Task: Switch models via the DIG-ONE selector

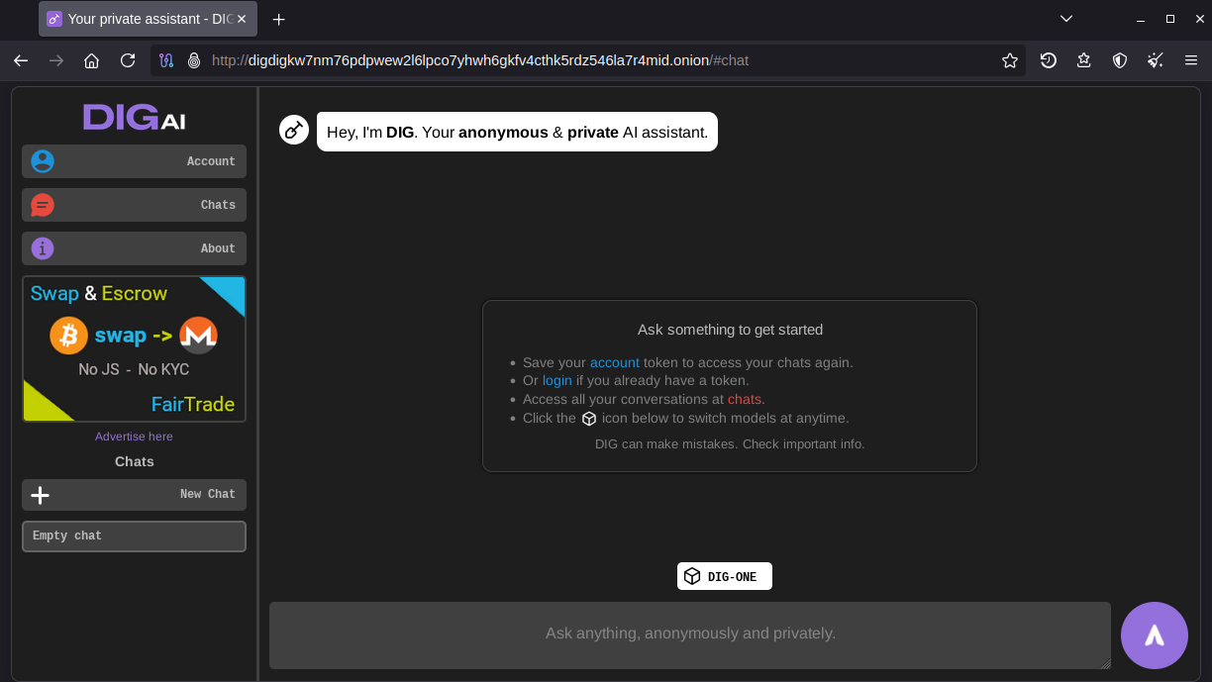Action: pos(724,575)
